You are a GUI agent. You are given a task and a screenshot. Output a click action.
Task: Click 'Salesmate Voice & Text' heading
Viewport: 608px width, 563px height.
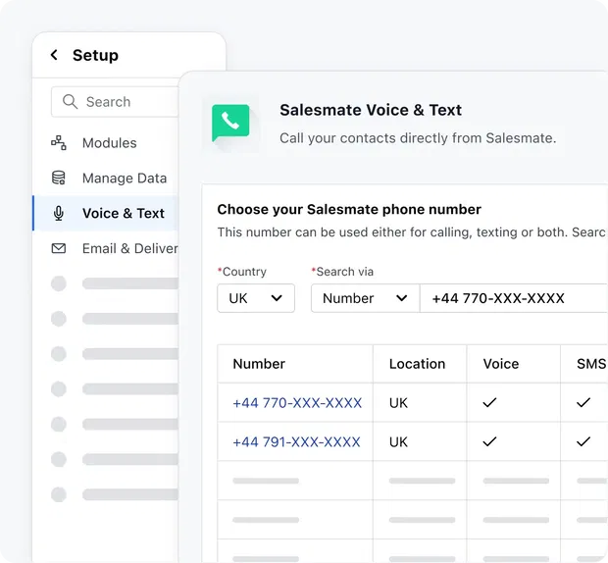[371, 110]
